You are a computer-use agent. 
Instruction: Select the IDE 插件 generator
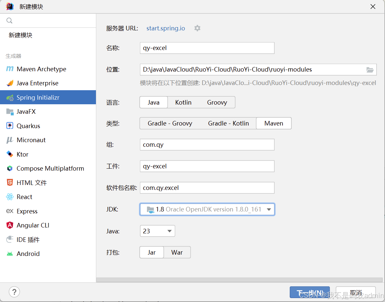tap(48, 240)
